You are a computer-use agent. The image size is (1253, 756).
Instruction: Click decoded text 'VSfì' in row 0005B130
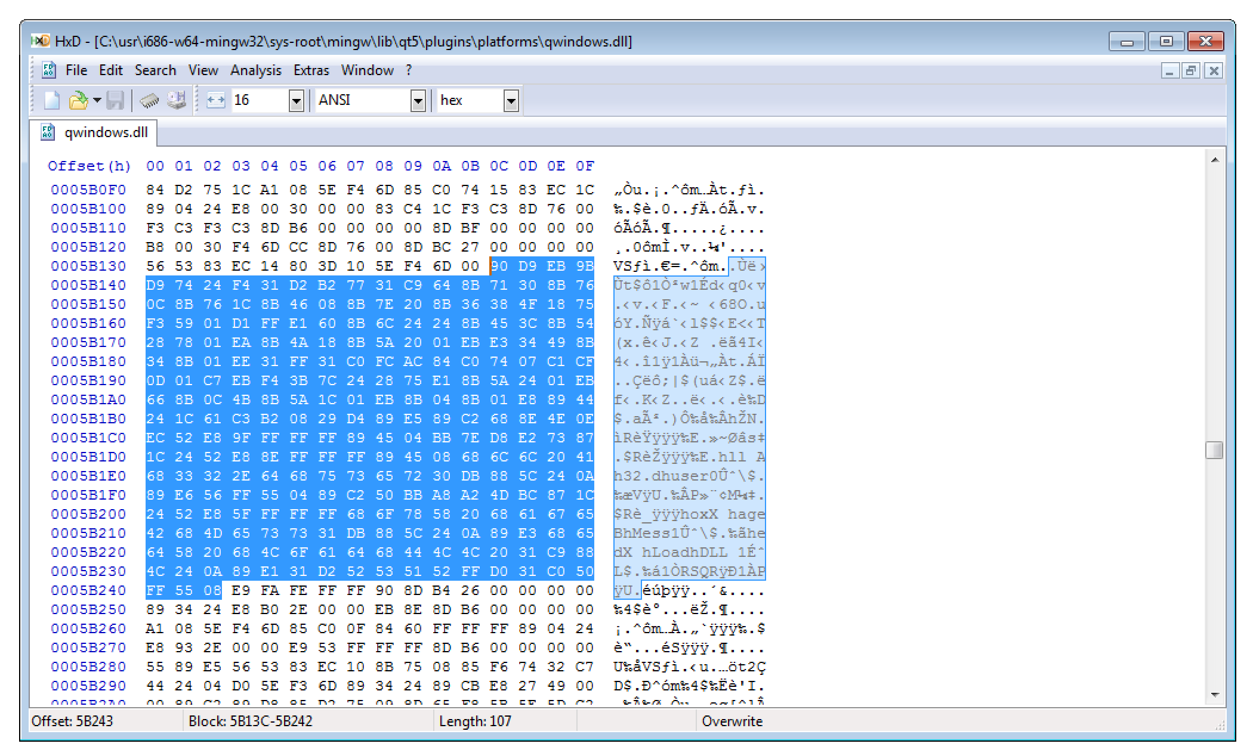[632, 267]
